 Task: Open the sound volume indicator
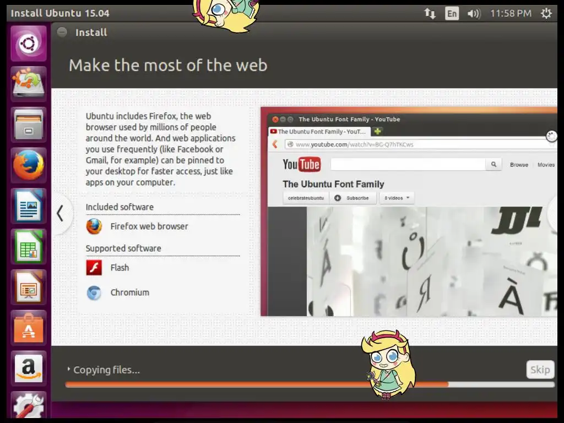click(x=474, y=13)
